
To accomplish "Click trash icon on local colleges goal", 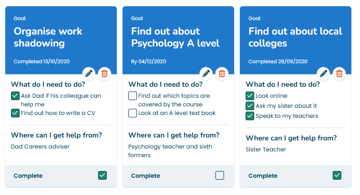I will tap(339, 73).
